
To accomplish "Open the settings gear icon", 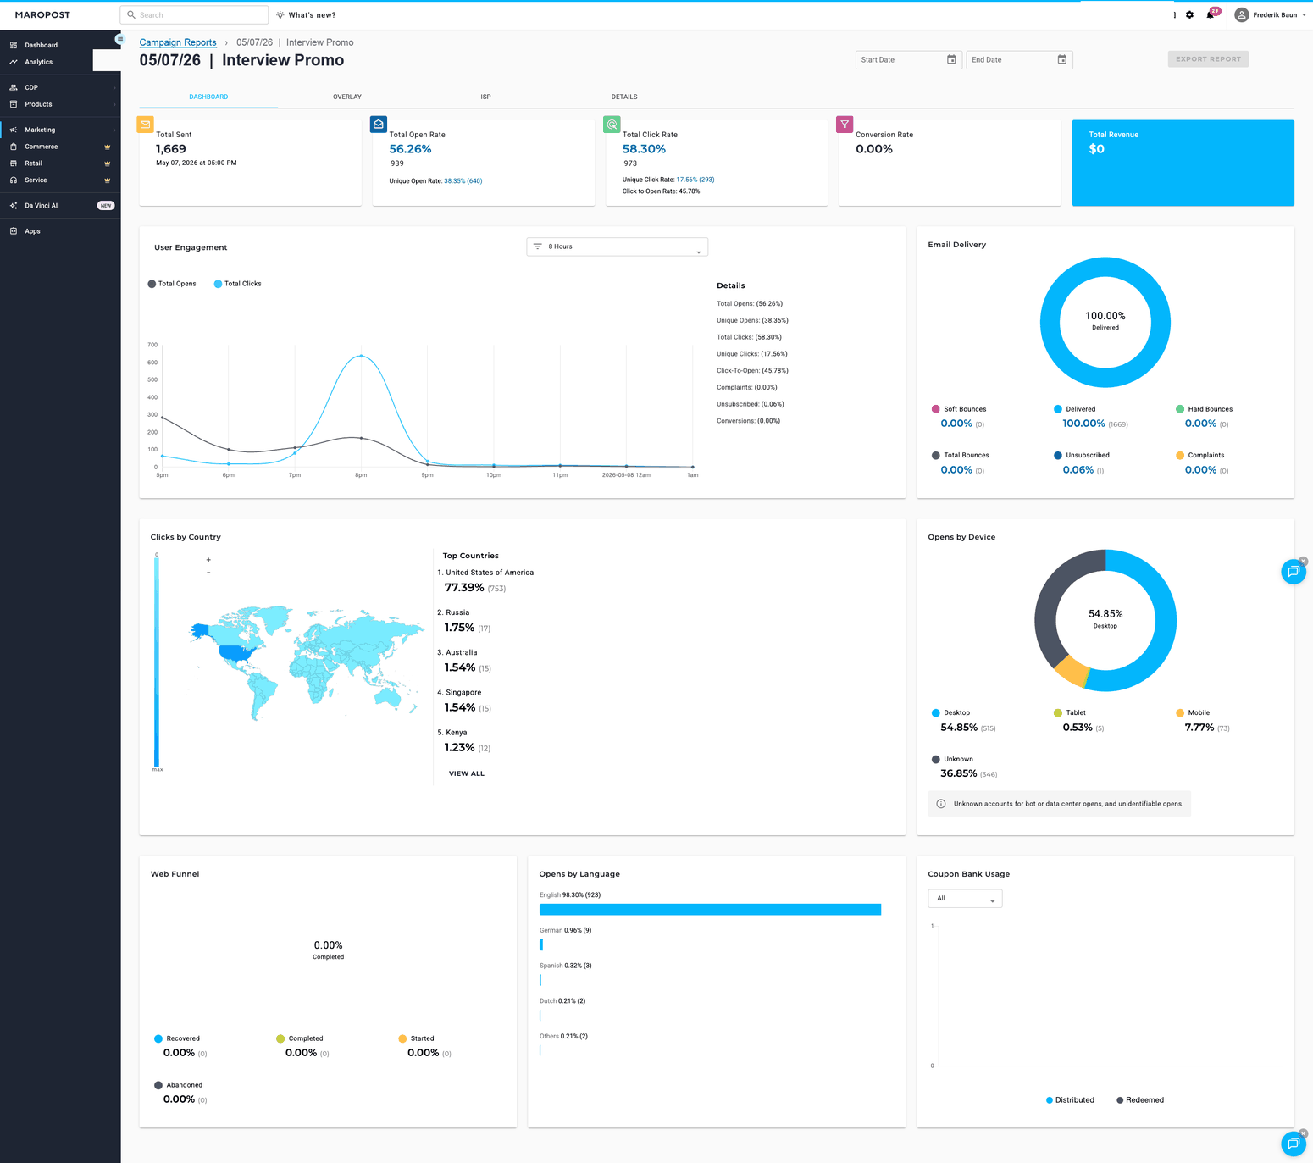I will click(1189, 14).
